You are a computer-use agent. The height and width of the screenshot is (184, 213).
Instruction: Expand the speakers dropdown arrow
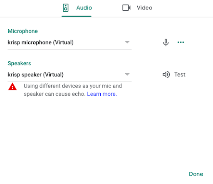pos(127,75)
